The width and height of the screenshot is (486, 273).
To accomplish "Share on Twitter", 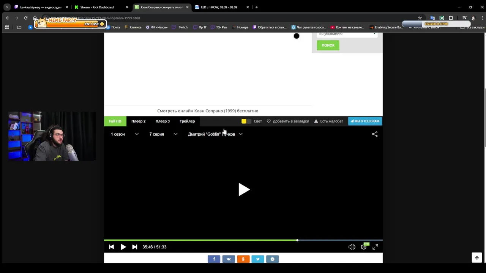I will (258, 259).
